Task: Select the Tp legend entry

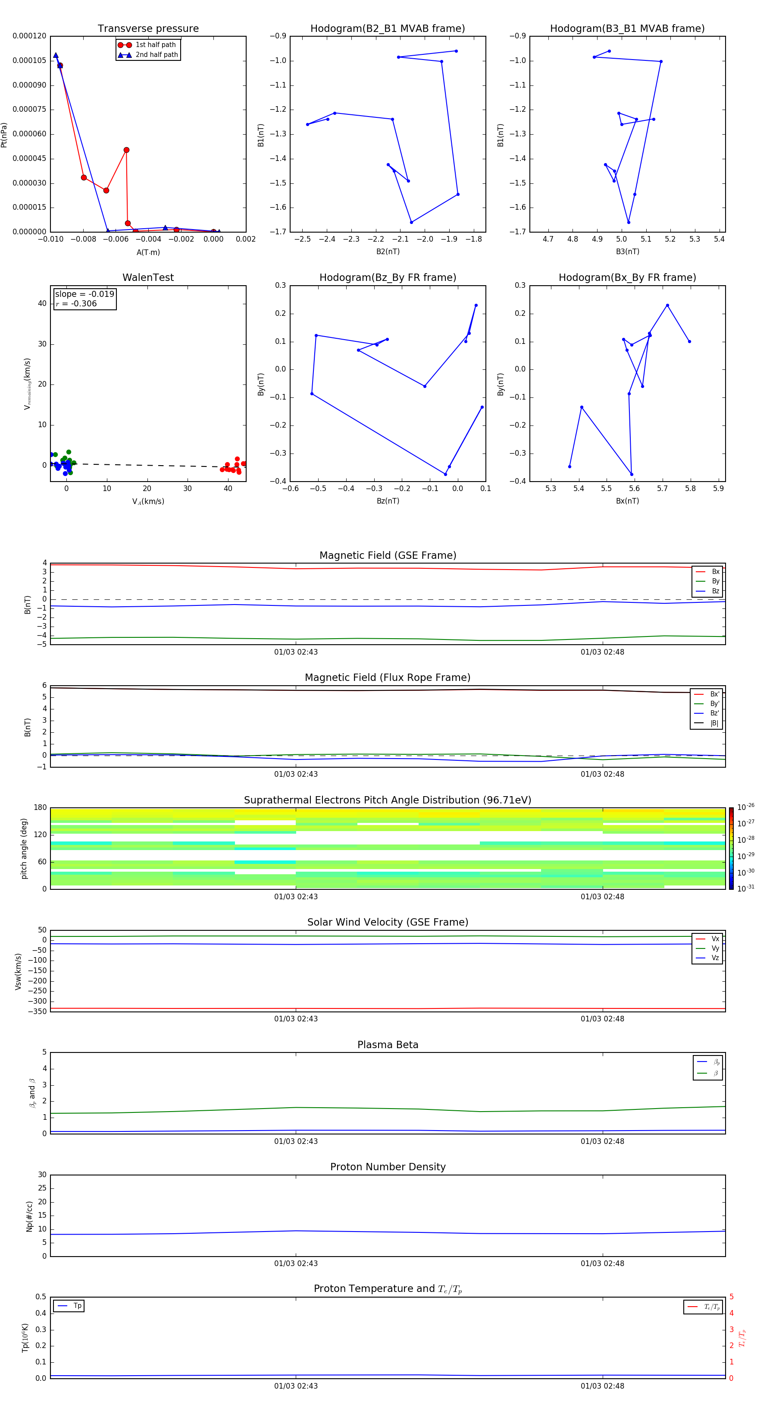Action: pos(69,1306)
